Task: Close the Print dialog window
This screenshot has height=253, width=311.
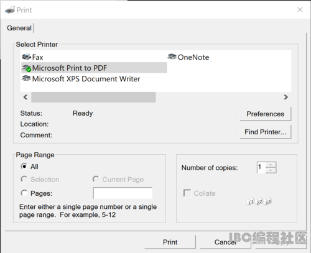Action: tap(300, 9)
